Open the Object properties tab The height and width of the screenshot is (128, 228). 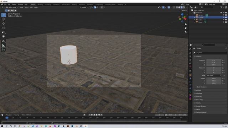(x=190, y=75)
